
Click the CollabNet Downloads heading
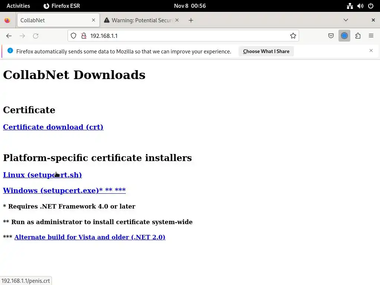tap(74, 75)
